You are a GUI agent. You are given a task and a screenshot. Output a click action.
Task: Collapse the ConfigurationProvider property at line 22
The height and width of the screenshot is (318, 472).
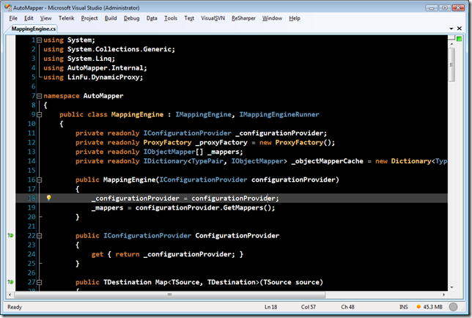pos(39,236)
